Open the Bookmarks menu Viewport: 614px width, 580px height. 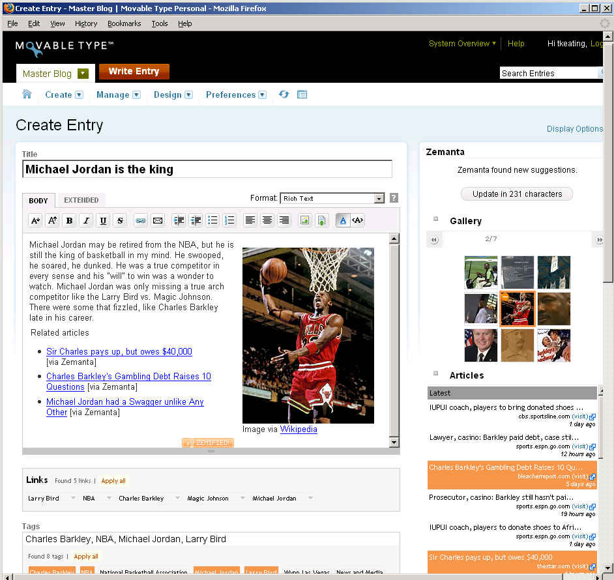click(124, 23)
